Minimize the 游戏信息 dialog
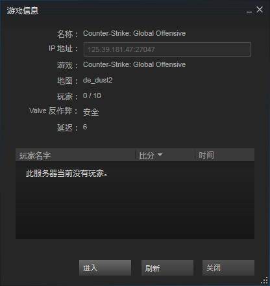The height and width of the screenshot is (286, 270). (249, 10)
